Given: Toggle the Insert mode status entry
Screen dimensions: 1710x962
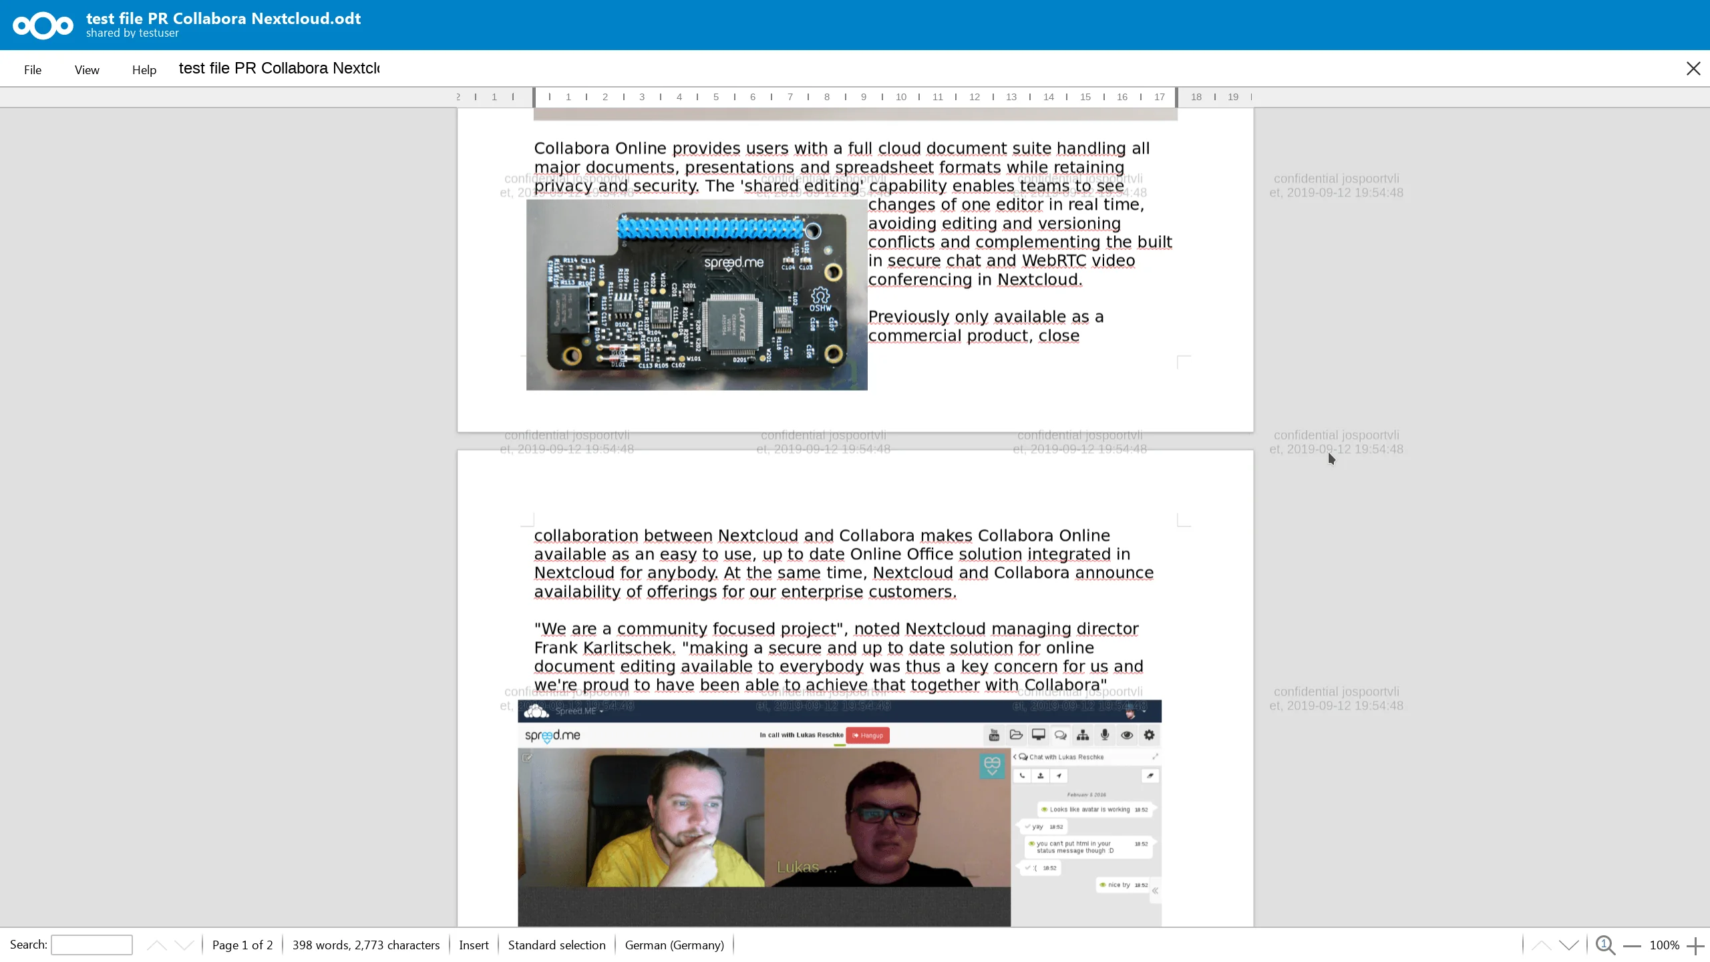Looking at the screenshot, I should click(x=474, y=945).
